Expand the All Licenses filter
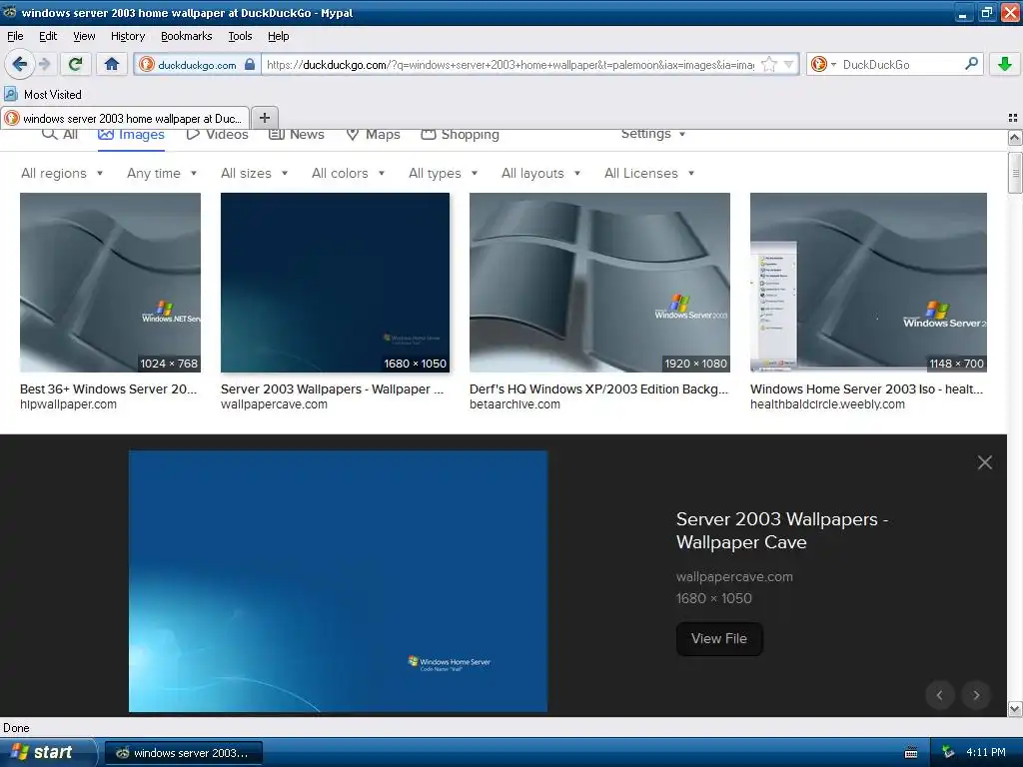The image size is (1023, 767). pos(649,174)
